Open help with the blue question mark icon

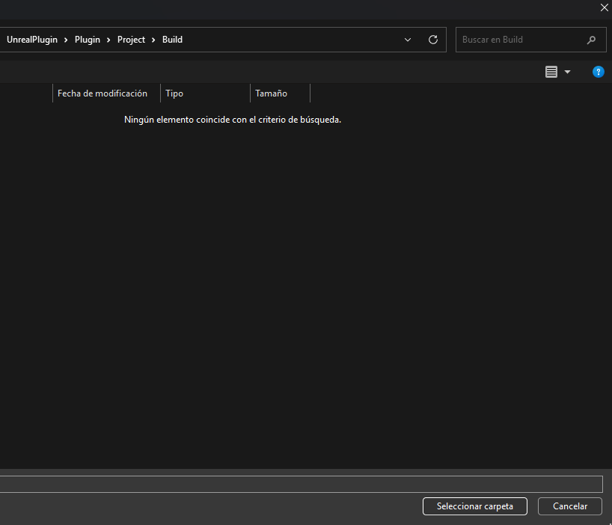coord(598,72)
